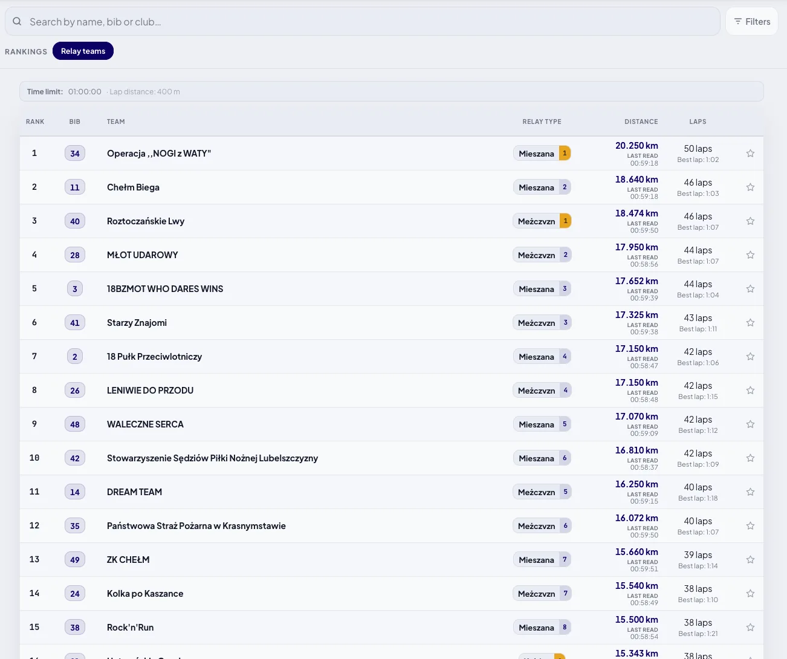Click the RELAY TYPE column header

[542, 122]
